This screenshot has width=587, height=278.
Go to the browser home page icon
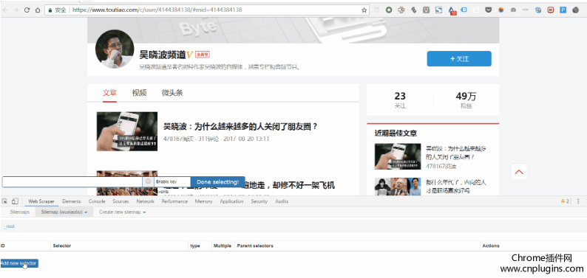click(x=38, y=10)
